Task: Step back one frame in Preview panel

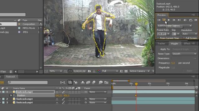Action: click(164, 20)
